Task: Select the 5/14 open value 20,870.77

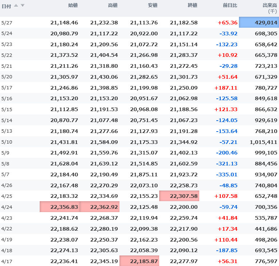Action: click(64, 120)
